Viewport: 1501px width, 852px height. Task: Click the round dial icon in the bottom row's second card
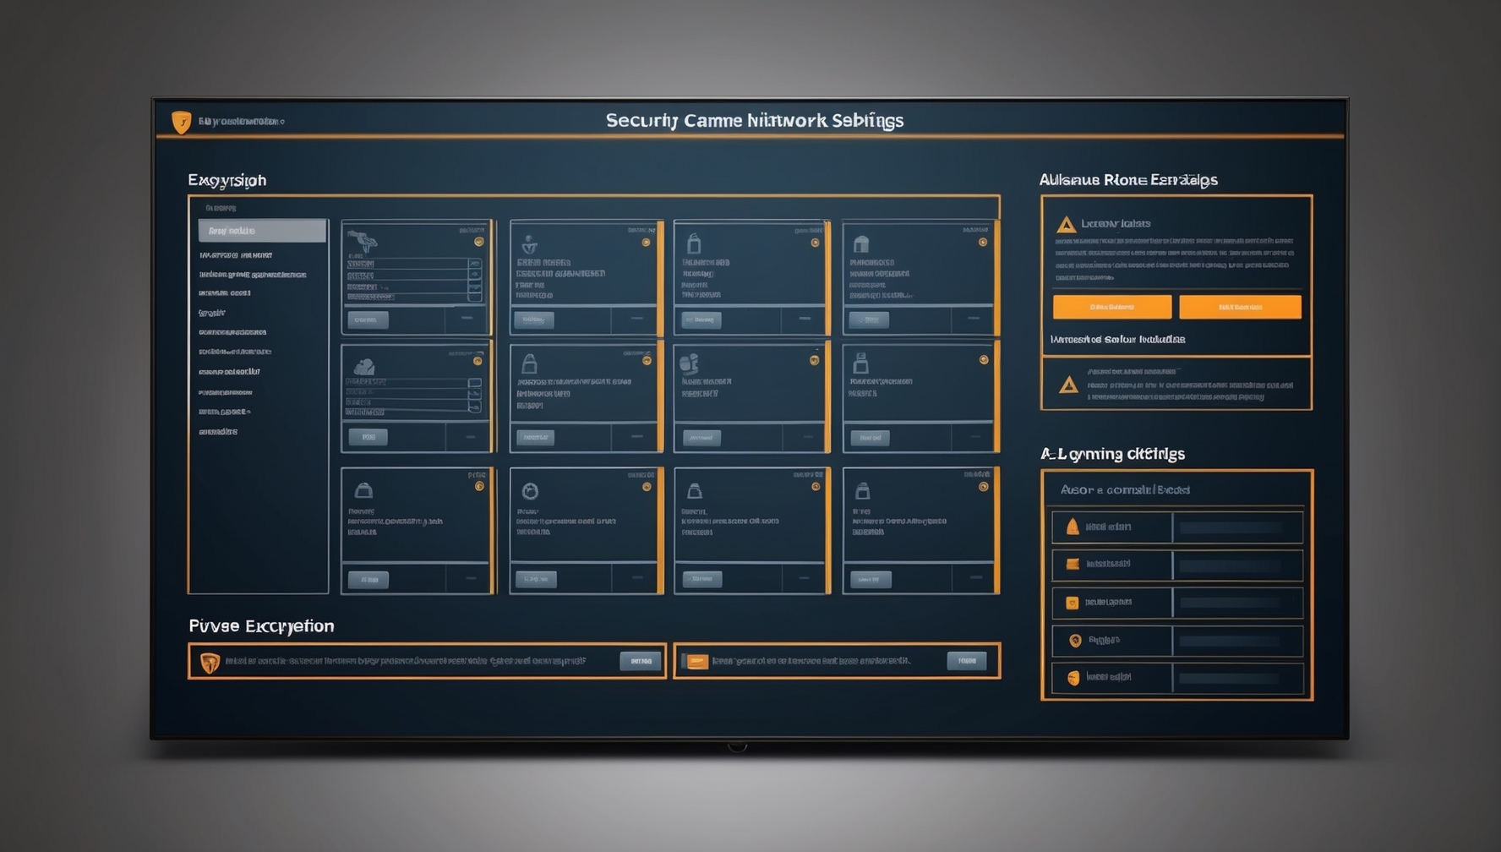[x=530, y=491]
